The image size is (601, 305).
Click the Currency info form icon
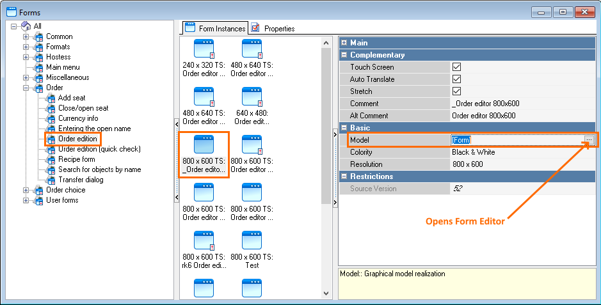pos(50,119)
